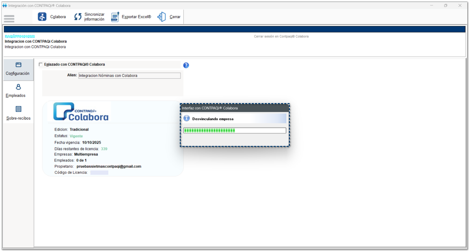Click the Sincronizar información text label
The height and width of the screenshot is (252, 470).
tap(94, 17)
